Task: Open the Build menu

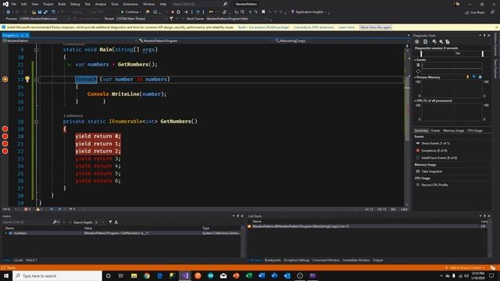Action: 62,4
